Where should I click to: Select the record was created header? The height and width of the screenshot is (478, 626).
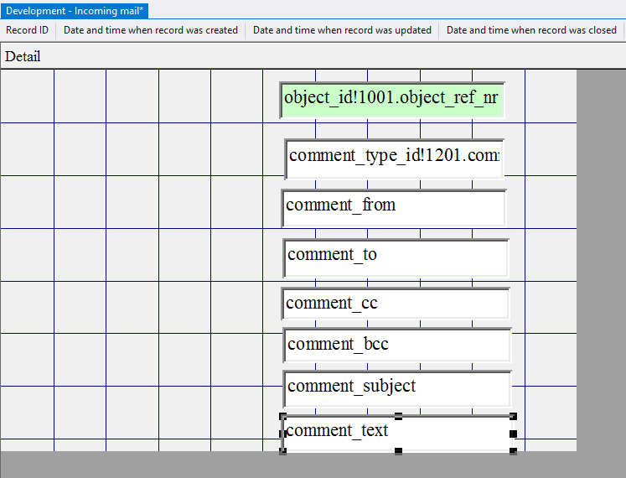(151, 30)
